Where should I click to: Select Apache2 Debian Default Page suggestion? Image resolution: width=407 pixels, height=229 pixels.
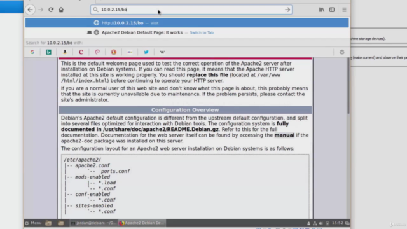(187, 32)
